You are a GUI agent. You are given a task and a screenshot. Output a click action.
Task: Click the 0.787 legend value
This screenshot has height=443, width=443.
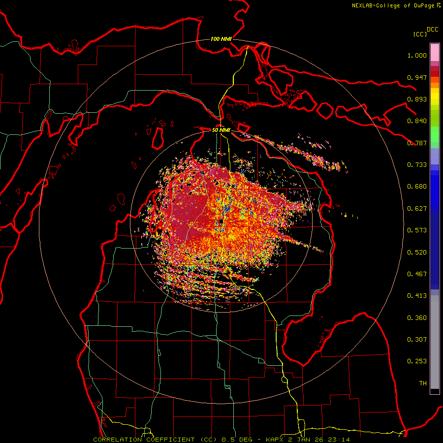[417, 143]
